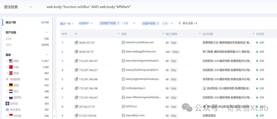Open domain nvshengxiong.cn
The height and width of the screenshot is (119, 277).
pyautogui.click(x=135, y=88)
